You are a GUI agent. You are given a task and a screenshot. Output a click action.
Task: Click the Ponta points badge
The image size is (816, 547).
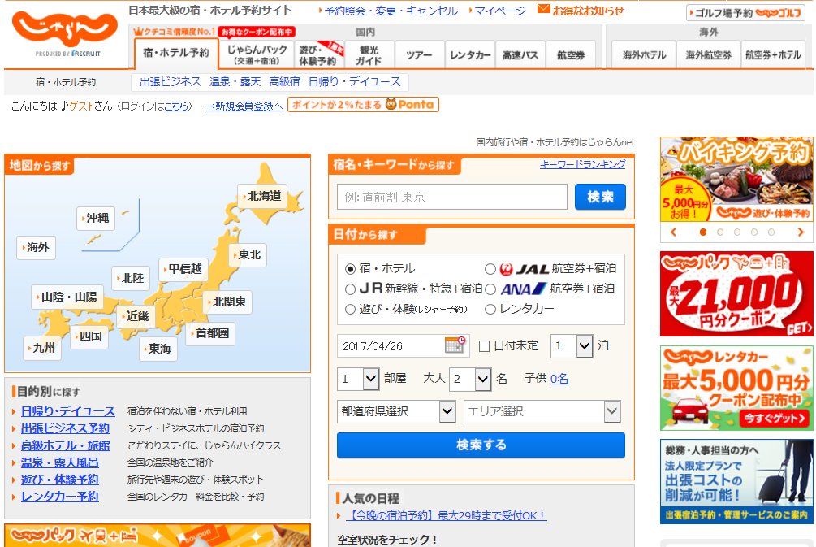coord(363,105)
